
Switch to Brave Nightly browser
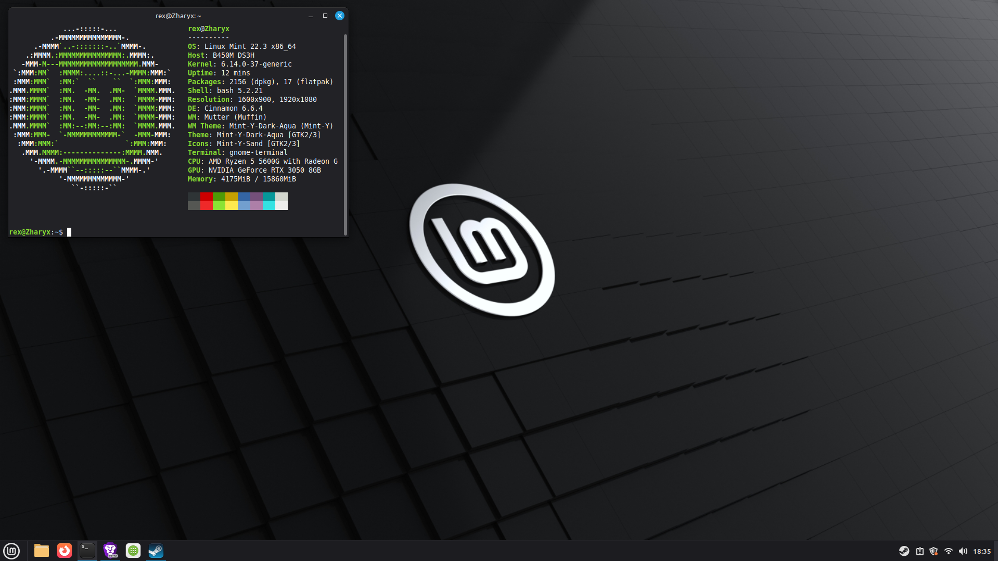point(110,551)
